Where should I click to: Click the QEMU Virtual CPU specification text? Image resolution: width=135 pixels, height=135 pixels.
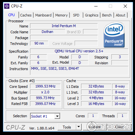(79, 51)
